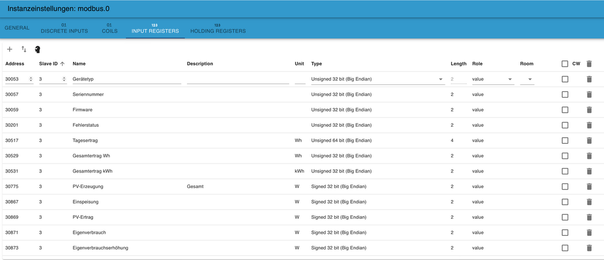Delete the Fehlerstatus register row

(x=589, y=125)
